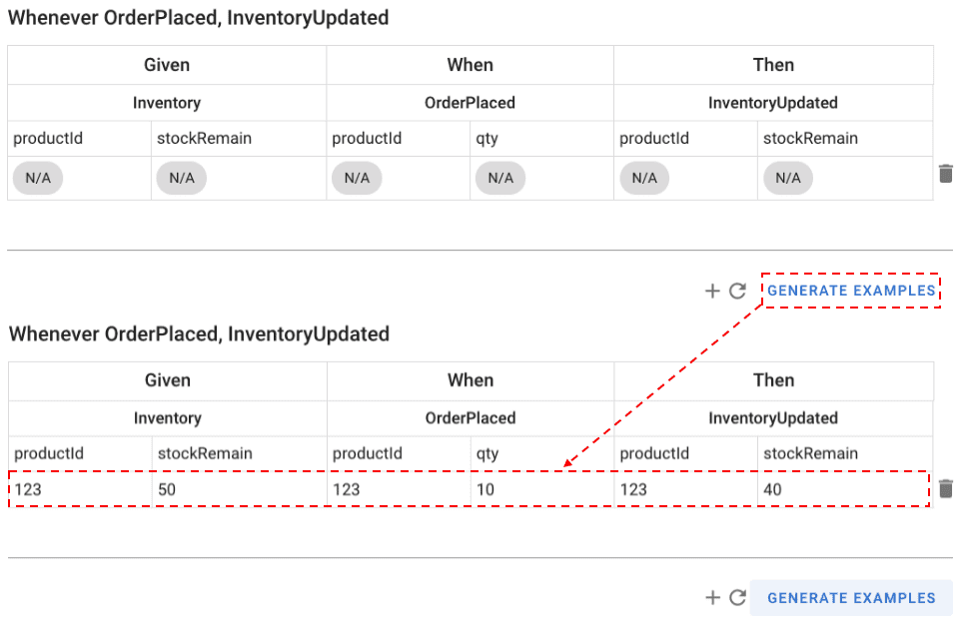
Task: Select OrderPlaced productId cell showing 123
Action: pyautogui.click(x=399, y=489)
